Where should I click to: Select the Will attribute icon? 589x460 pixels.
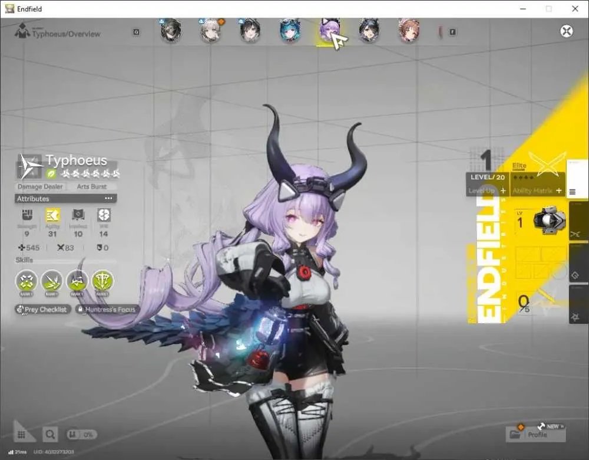(x=104, y=215)
